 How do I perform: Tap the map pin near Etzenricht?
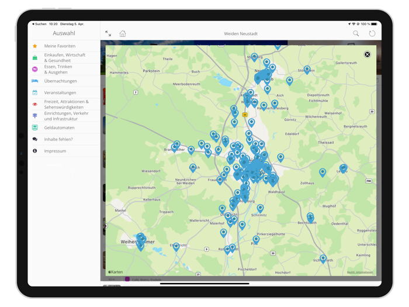click(176, 246)
